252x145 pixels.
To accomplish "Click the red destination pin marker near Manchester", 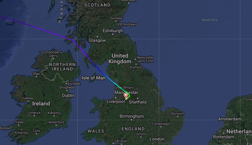I will (126, 95).
